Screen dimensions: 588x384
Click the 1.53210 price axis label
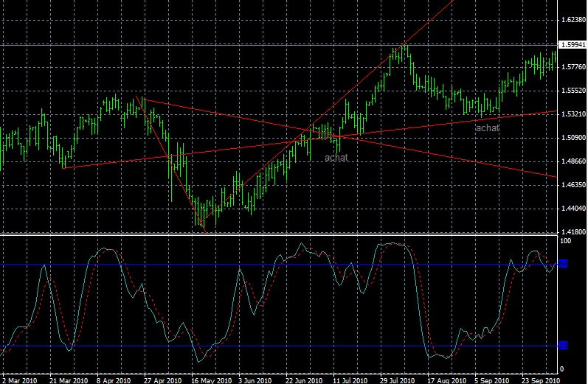click(573, 114)
